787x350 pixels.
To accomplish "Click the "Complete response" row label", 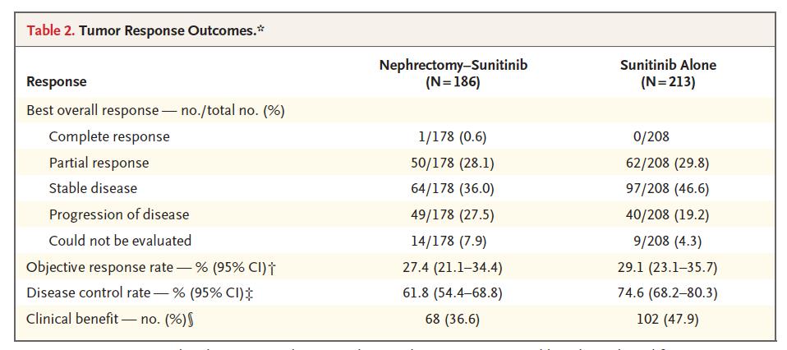I will 109,136.
